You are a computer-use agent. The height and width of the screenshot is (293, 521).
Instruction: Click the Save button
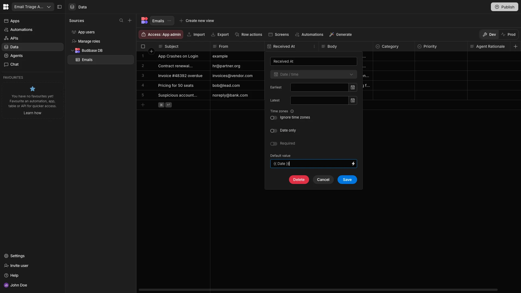pyautogui.click(x=347, y=180)
